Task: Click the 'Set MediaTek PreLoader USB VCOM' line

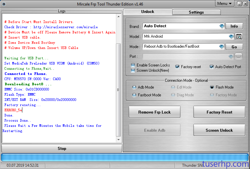Action: coord(52,63)
